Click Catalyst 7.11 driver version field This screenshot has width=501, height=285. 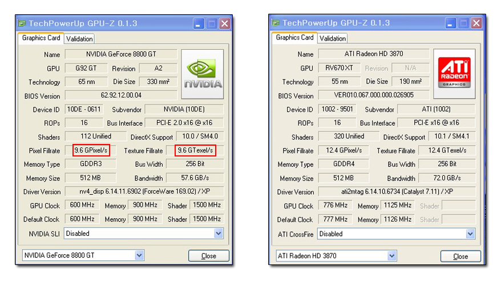[x=397, y=191]
